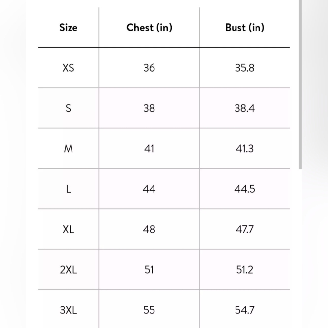Screen dimensions: 328x328
Task: Click bust value 47.7
Action: click(245, 230)
